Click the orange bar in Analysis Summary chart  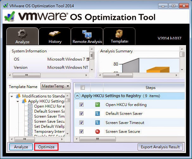pyautogui.click(x=158, y=70)
